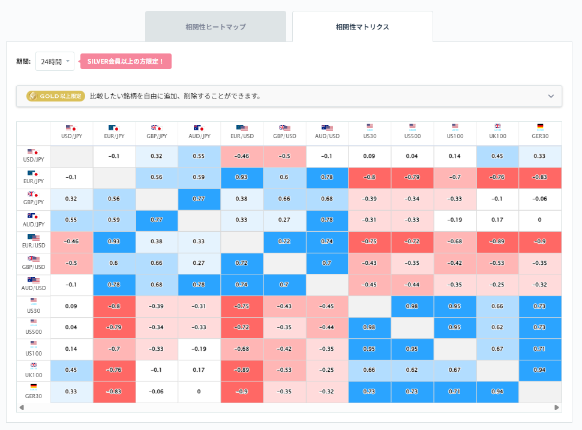582x430 pixels.
Task: Switch to the 相関性ヒートマップ tab
Action: 215,26
